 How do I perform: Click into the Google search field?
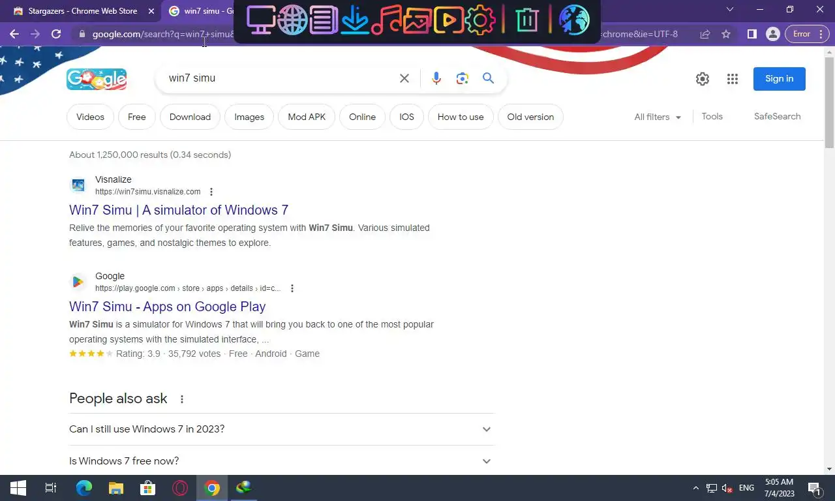tap(281, 78)
